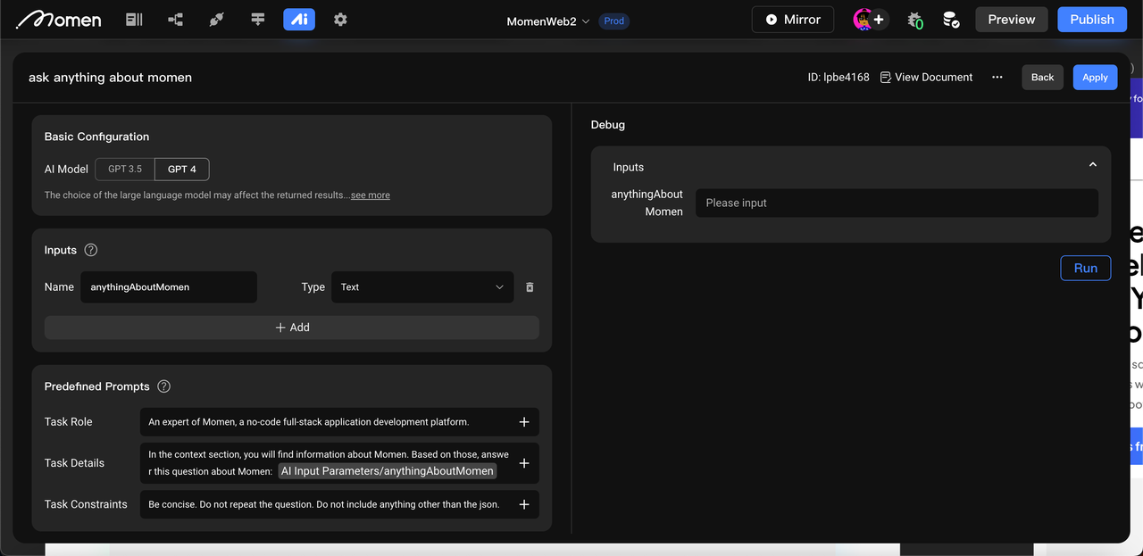Open the Momen logo home
Image resolution: width=1143 pixels, height=556 pixels.
(x=59, y=19)
